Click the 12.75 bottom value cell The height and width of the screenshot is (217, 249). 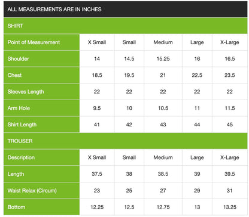(x=163, y=207)
